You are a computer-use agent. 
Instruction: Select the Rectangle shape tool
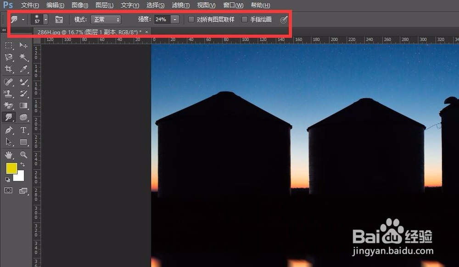(23, 142)
